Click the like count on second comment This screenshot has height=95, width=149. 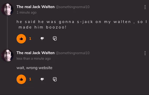[x=30, y=79]
